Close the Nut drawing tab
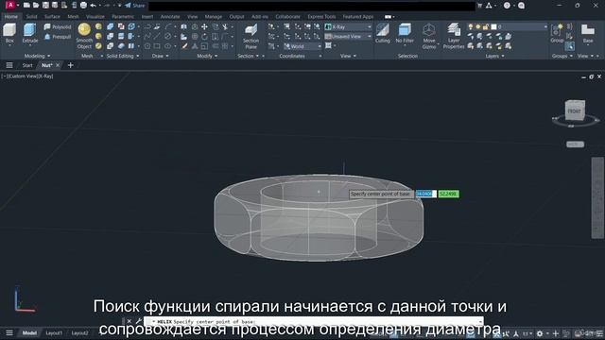The width and height of the screenshot is (605, 340). [x=58, y=65]
